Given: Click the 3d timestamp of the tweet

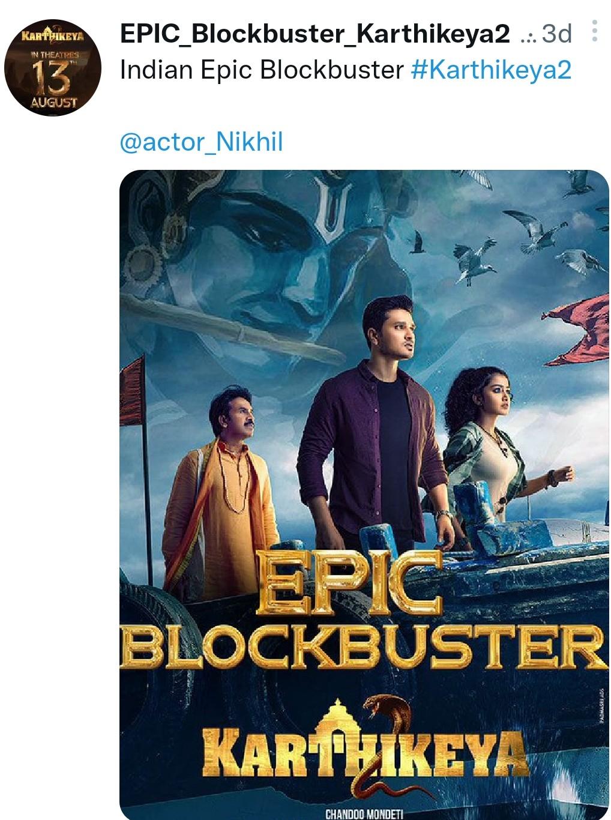Looking at the screenshot, I should [556, 35].
